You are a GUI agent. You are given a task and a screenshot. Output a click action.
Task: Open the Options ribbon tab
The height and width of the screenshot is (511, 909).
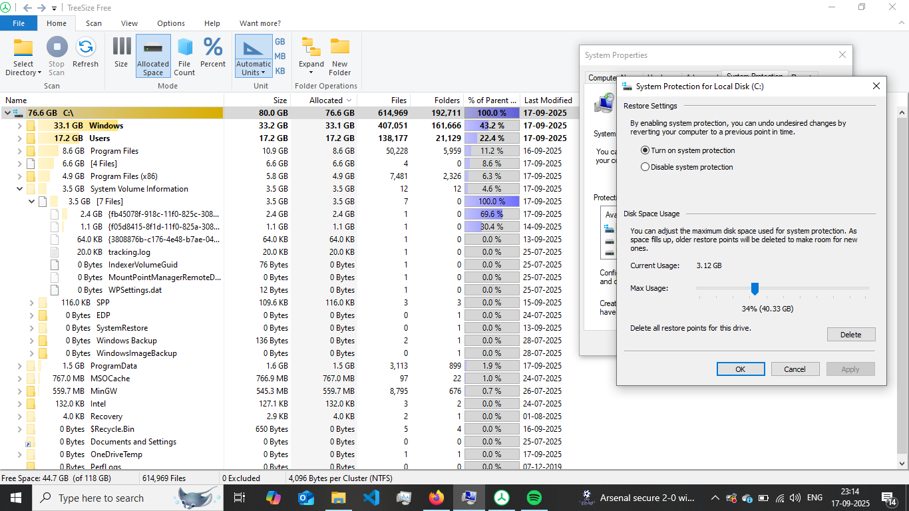point(171,23)
